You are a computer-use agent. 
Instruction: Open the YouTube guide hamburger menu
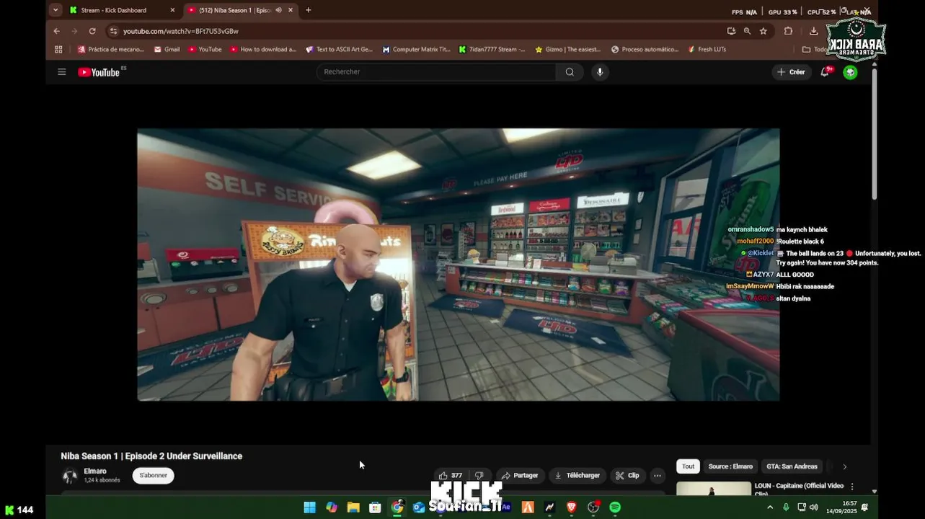click(62, 72)
